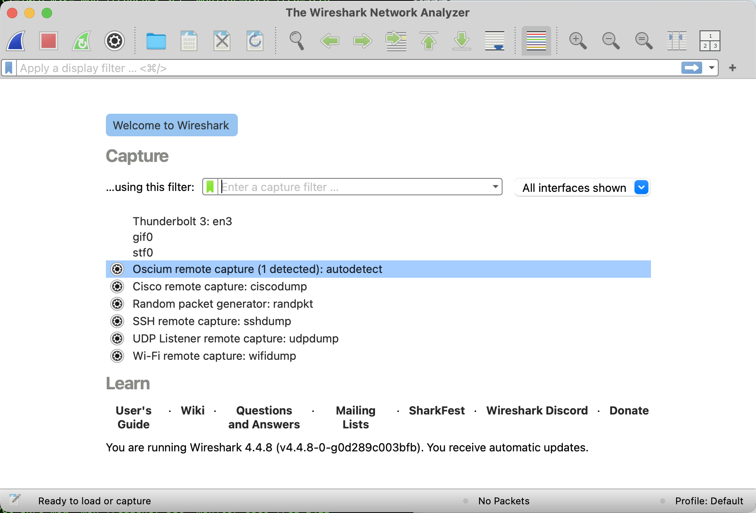Open the All interfaces shown dropdown
This screenshot has width=756, height=513.
(x=582, y=187)
